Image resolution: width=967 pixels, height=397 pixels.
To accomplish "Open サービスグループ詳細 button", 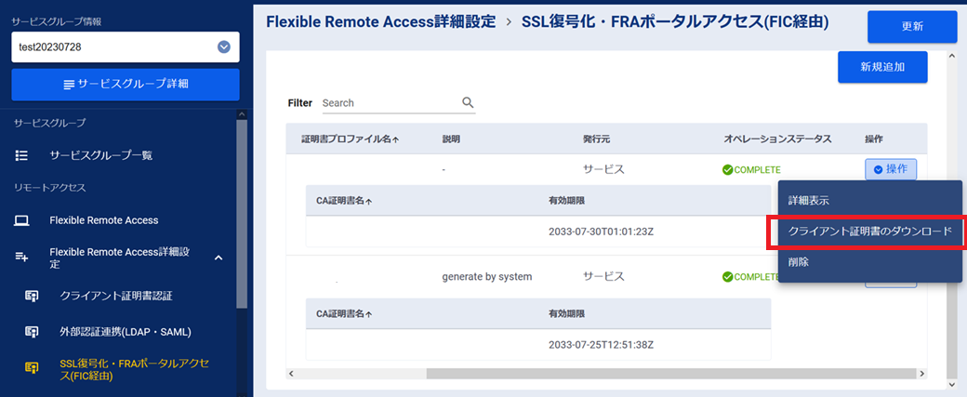I will point(126,85).
